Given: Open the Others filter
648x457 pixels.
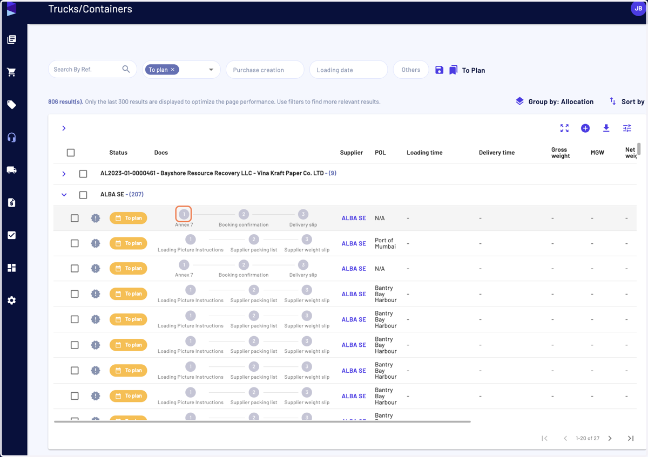Looking at the screenshot, I should click(x=411, y=70).
